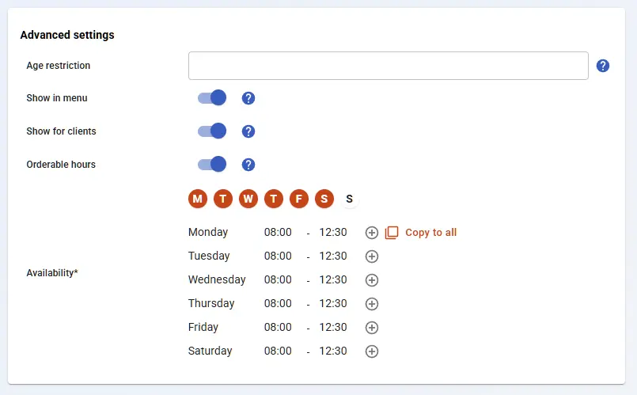Open help for Show in menu
This screenshot has width=637, height=395.
pos(248,98)
